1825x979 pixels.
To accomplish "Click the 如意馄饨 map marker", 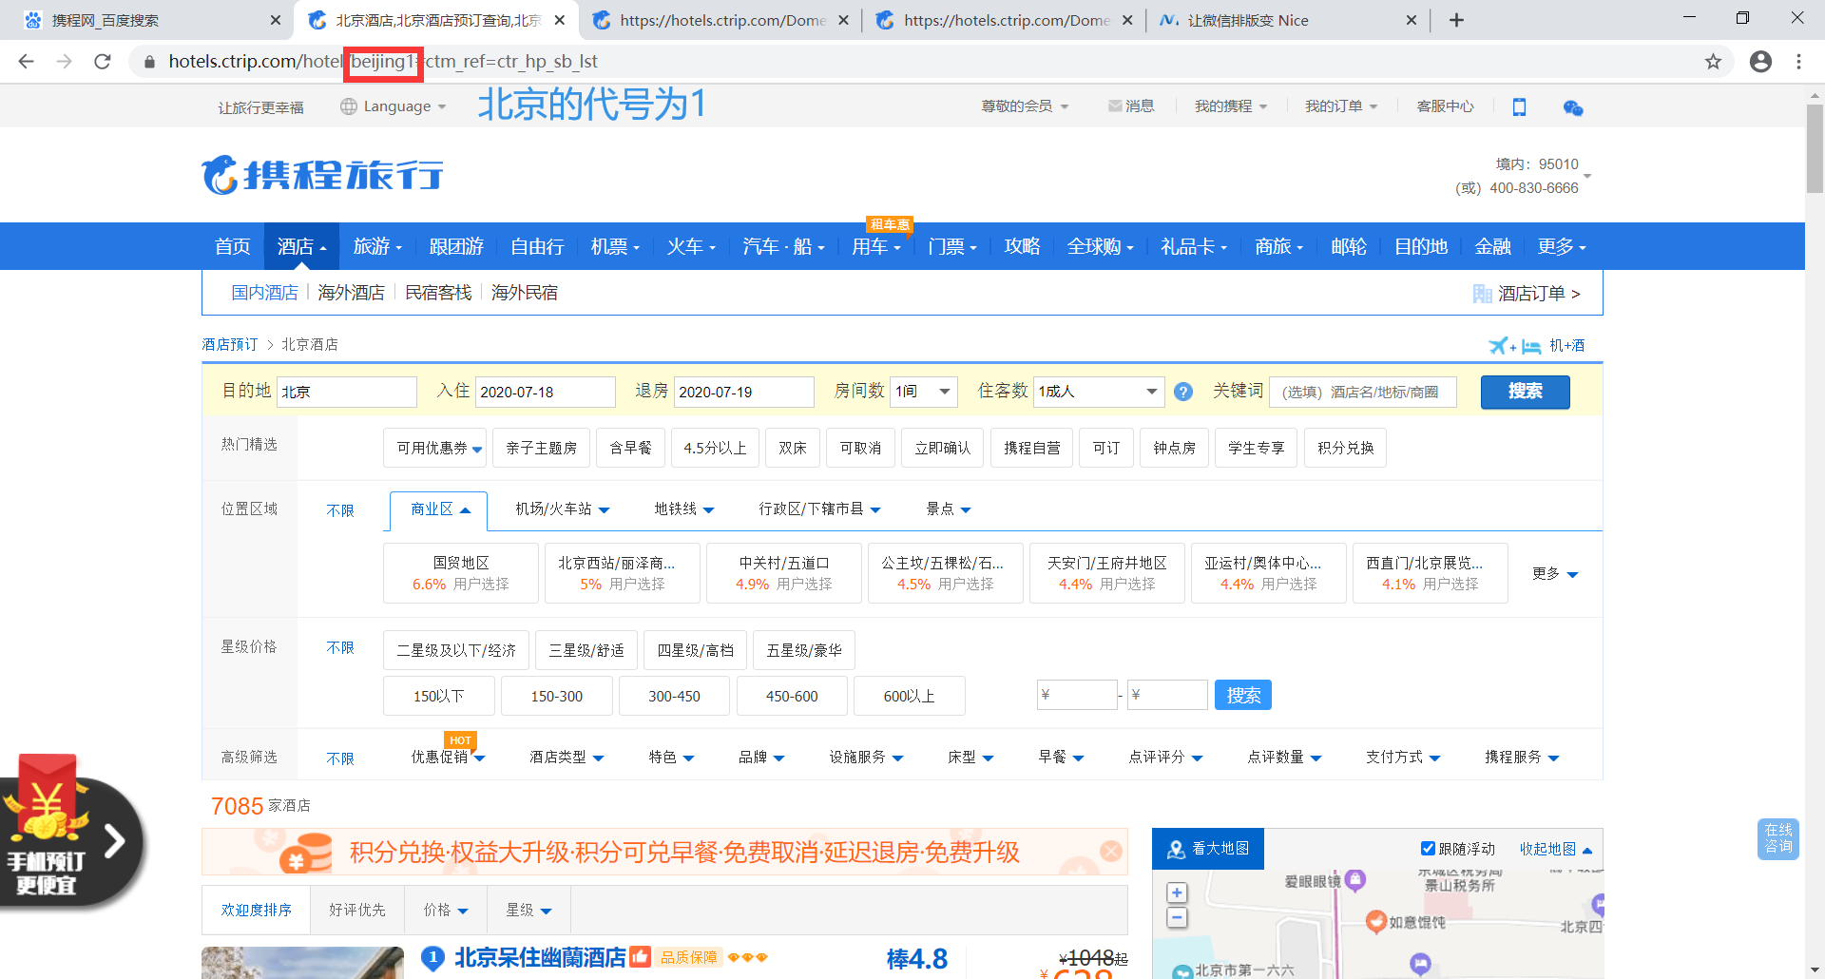I will (1375, 921).
